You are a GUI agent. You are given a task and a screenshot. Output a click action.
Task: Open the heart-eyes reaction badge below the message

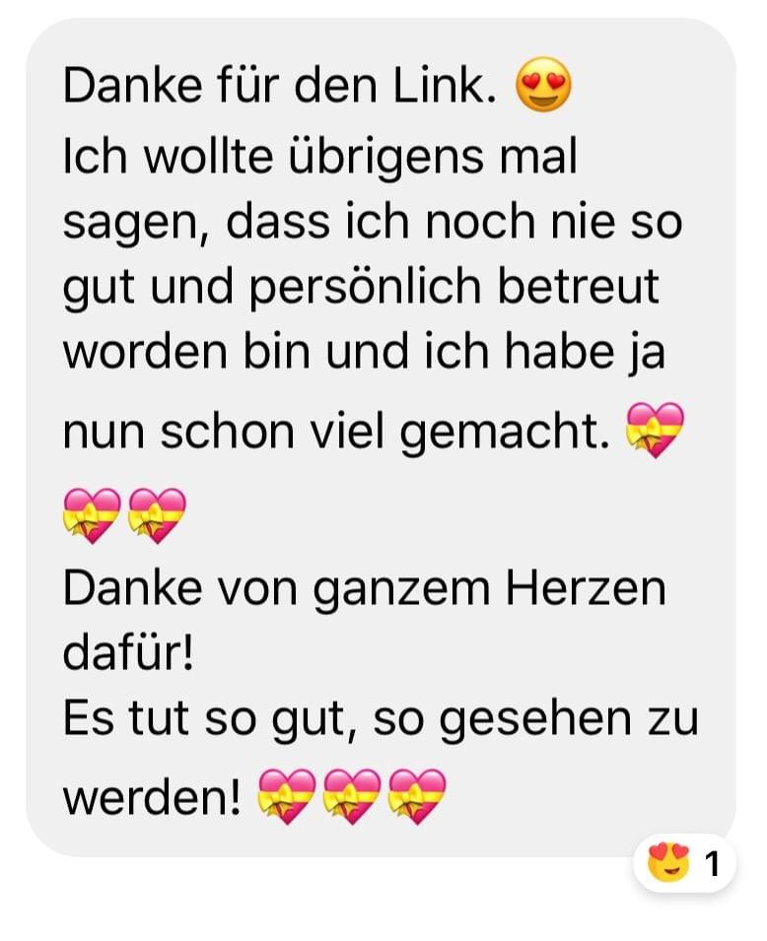pos(684,863)
